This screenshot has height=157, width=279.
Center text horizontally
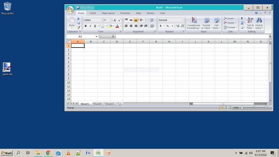pyautogui.click(x=131, y=26)
